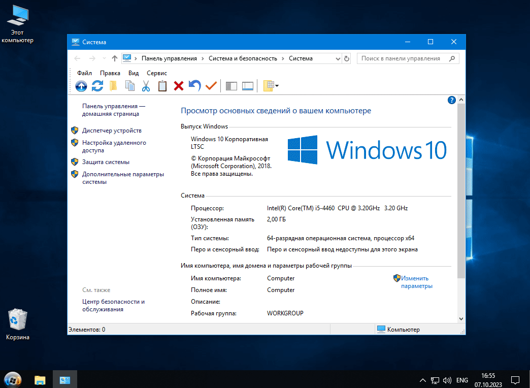Click the Back navigation arrow
The width and height of the screenshot is (530, 388).
pos(77,58)
